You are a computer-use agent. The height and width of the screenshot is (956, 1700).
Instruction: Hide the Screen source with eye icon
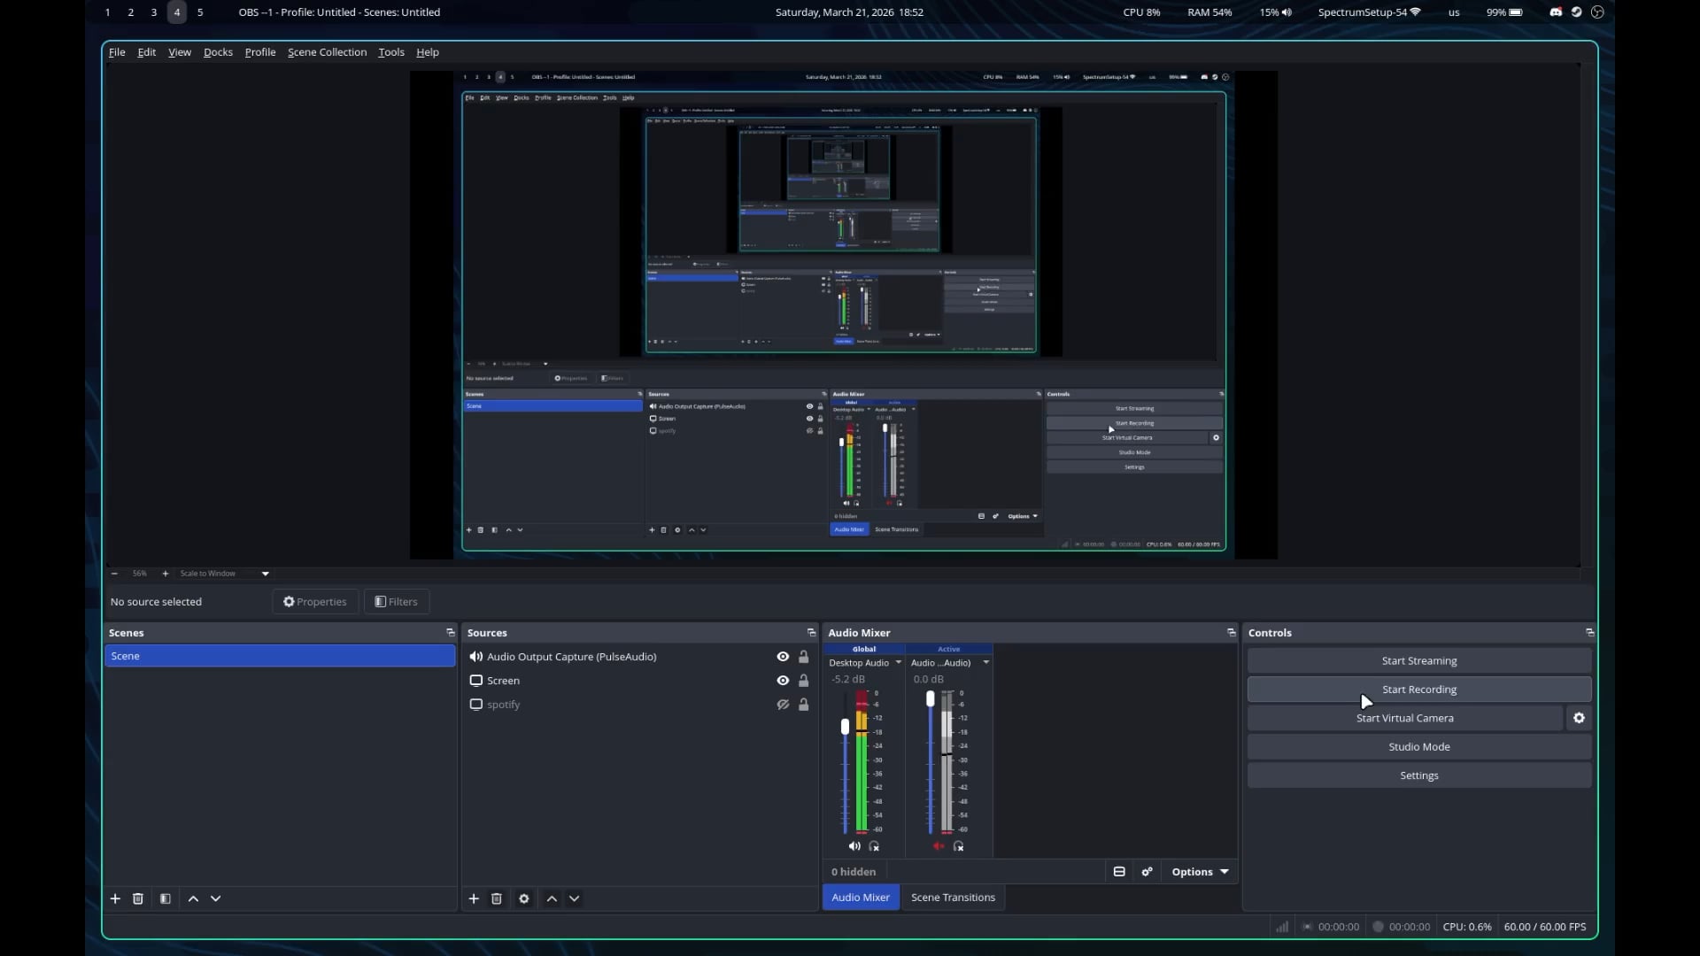783,681
